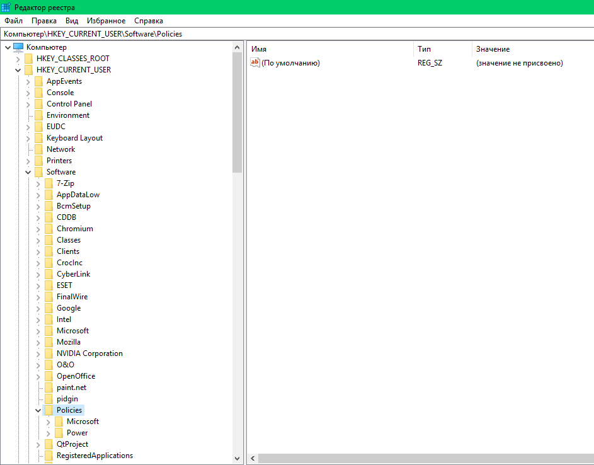Click the CrocInc folder icon

pyautogui.click(x=49, y=263)
